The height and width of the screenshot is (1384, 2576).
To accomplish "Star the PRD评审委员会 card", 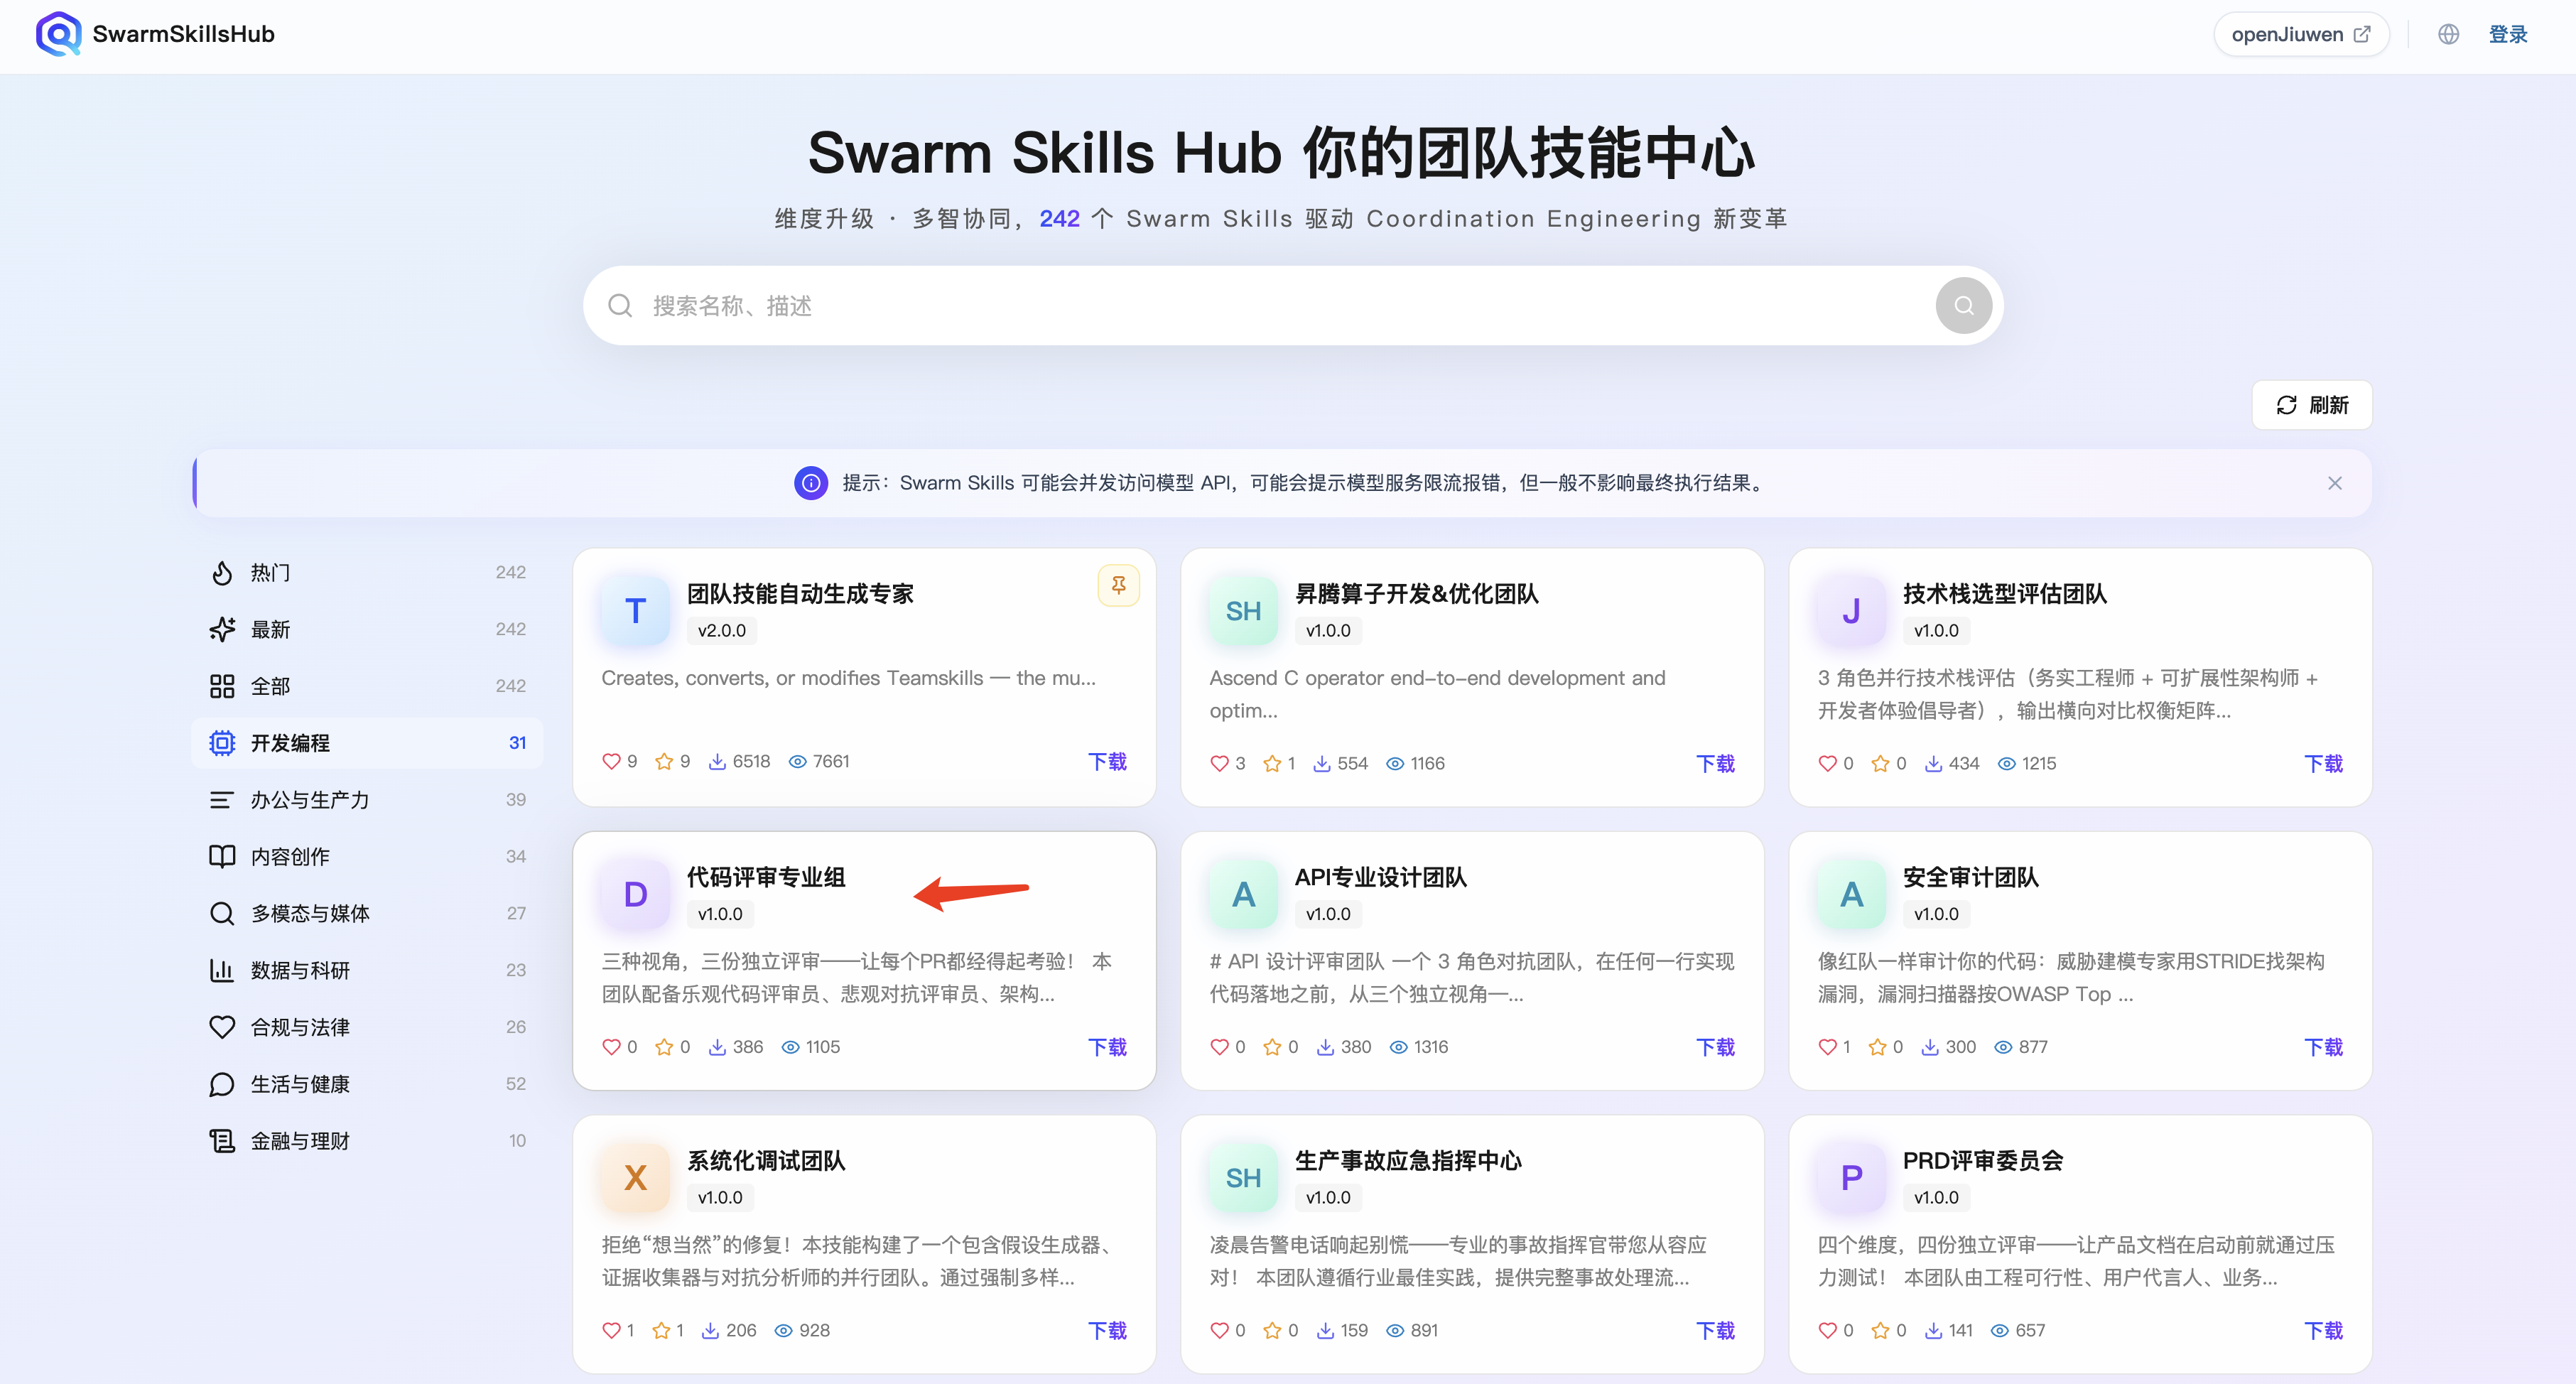I will [1880, 1330].
